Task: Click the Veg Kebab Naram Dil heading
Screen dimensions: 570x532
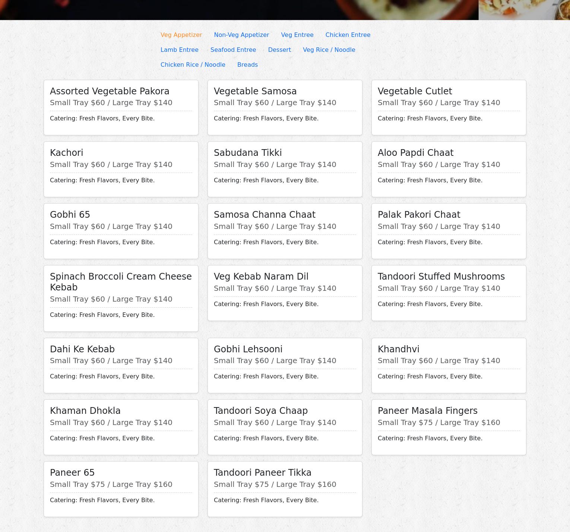Action: pos(261,277)
